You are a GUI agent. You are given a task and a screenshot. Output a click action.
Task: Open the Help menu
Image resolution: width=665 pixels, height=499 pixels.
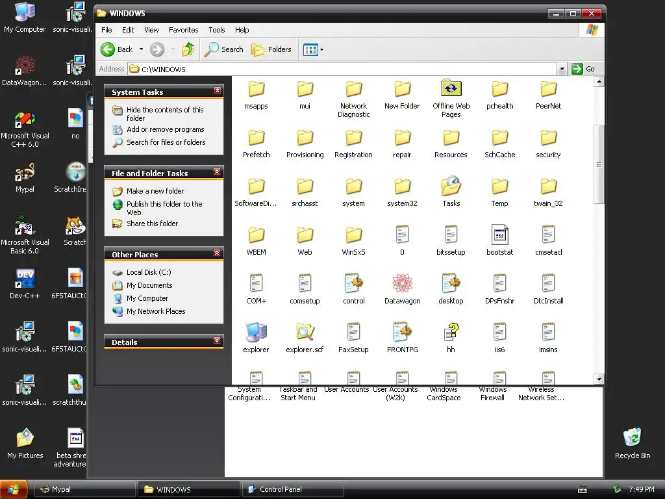pyautogui.click(x=242, y=30)
